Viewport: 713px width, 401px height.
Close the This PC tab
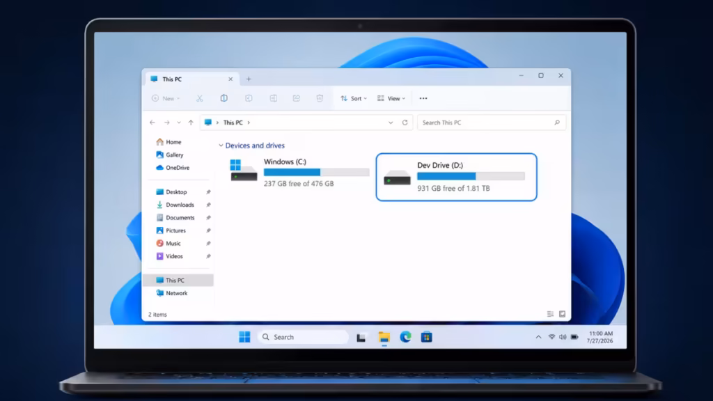(230, 79)
